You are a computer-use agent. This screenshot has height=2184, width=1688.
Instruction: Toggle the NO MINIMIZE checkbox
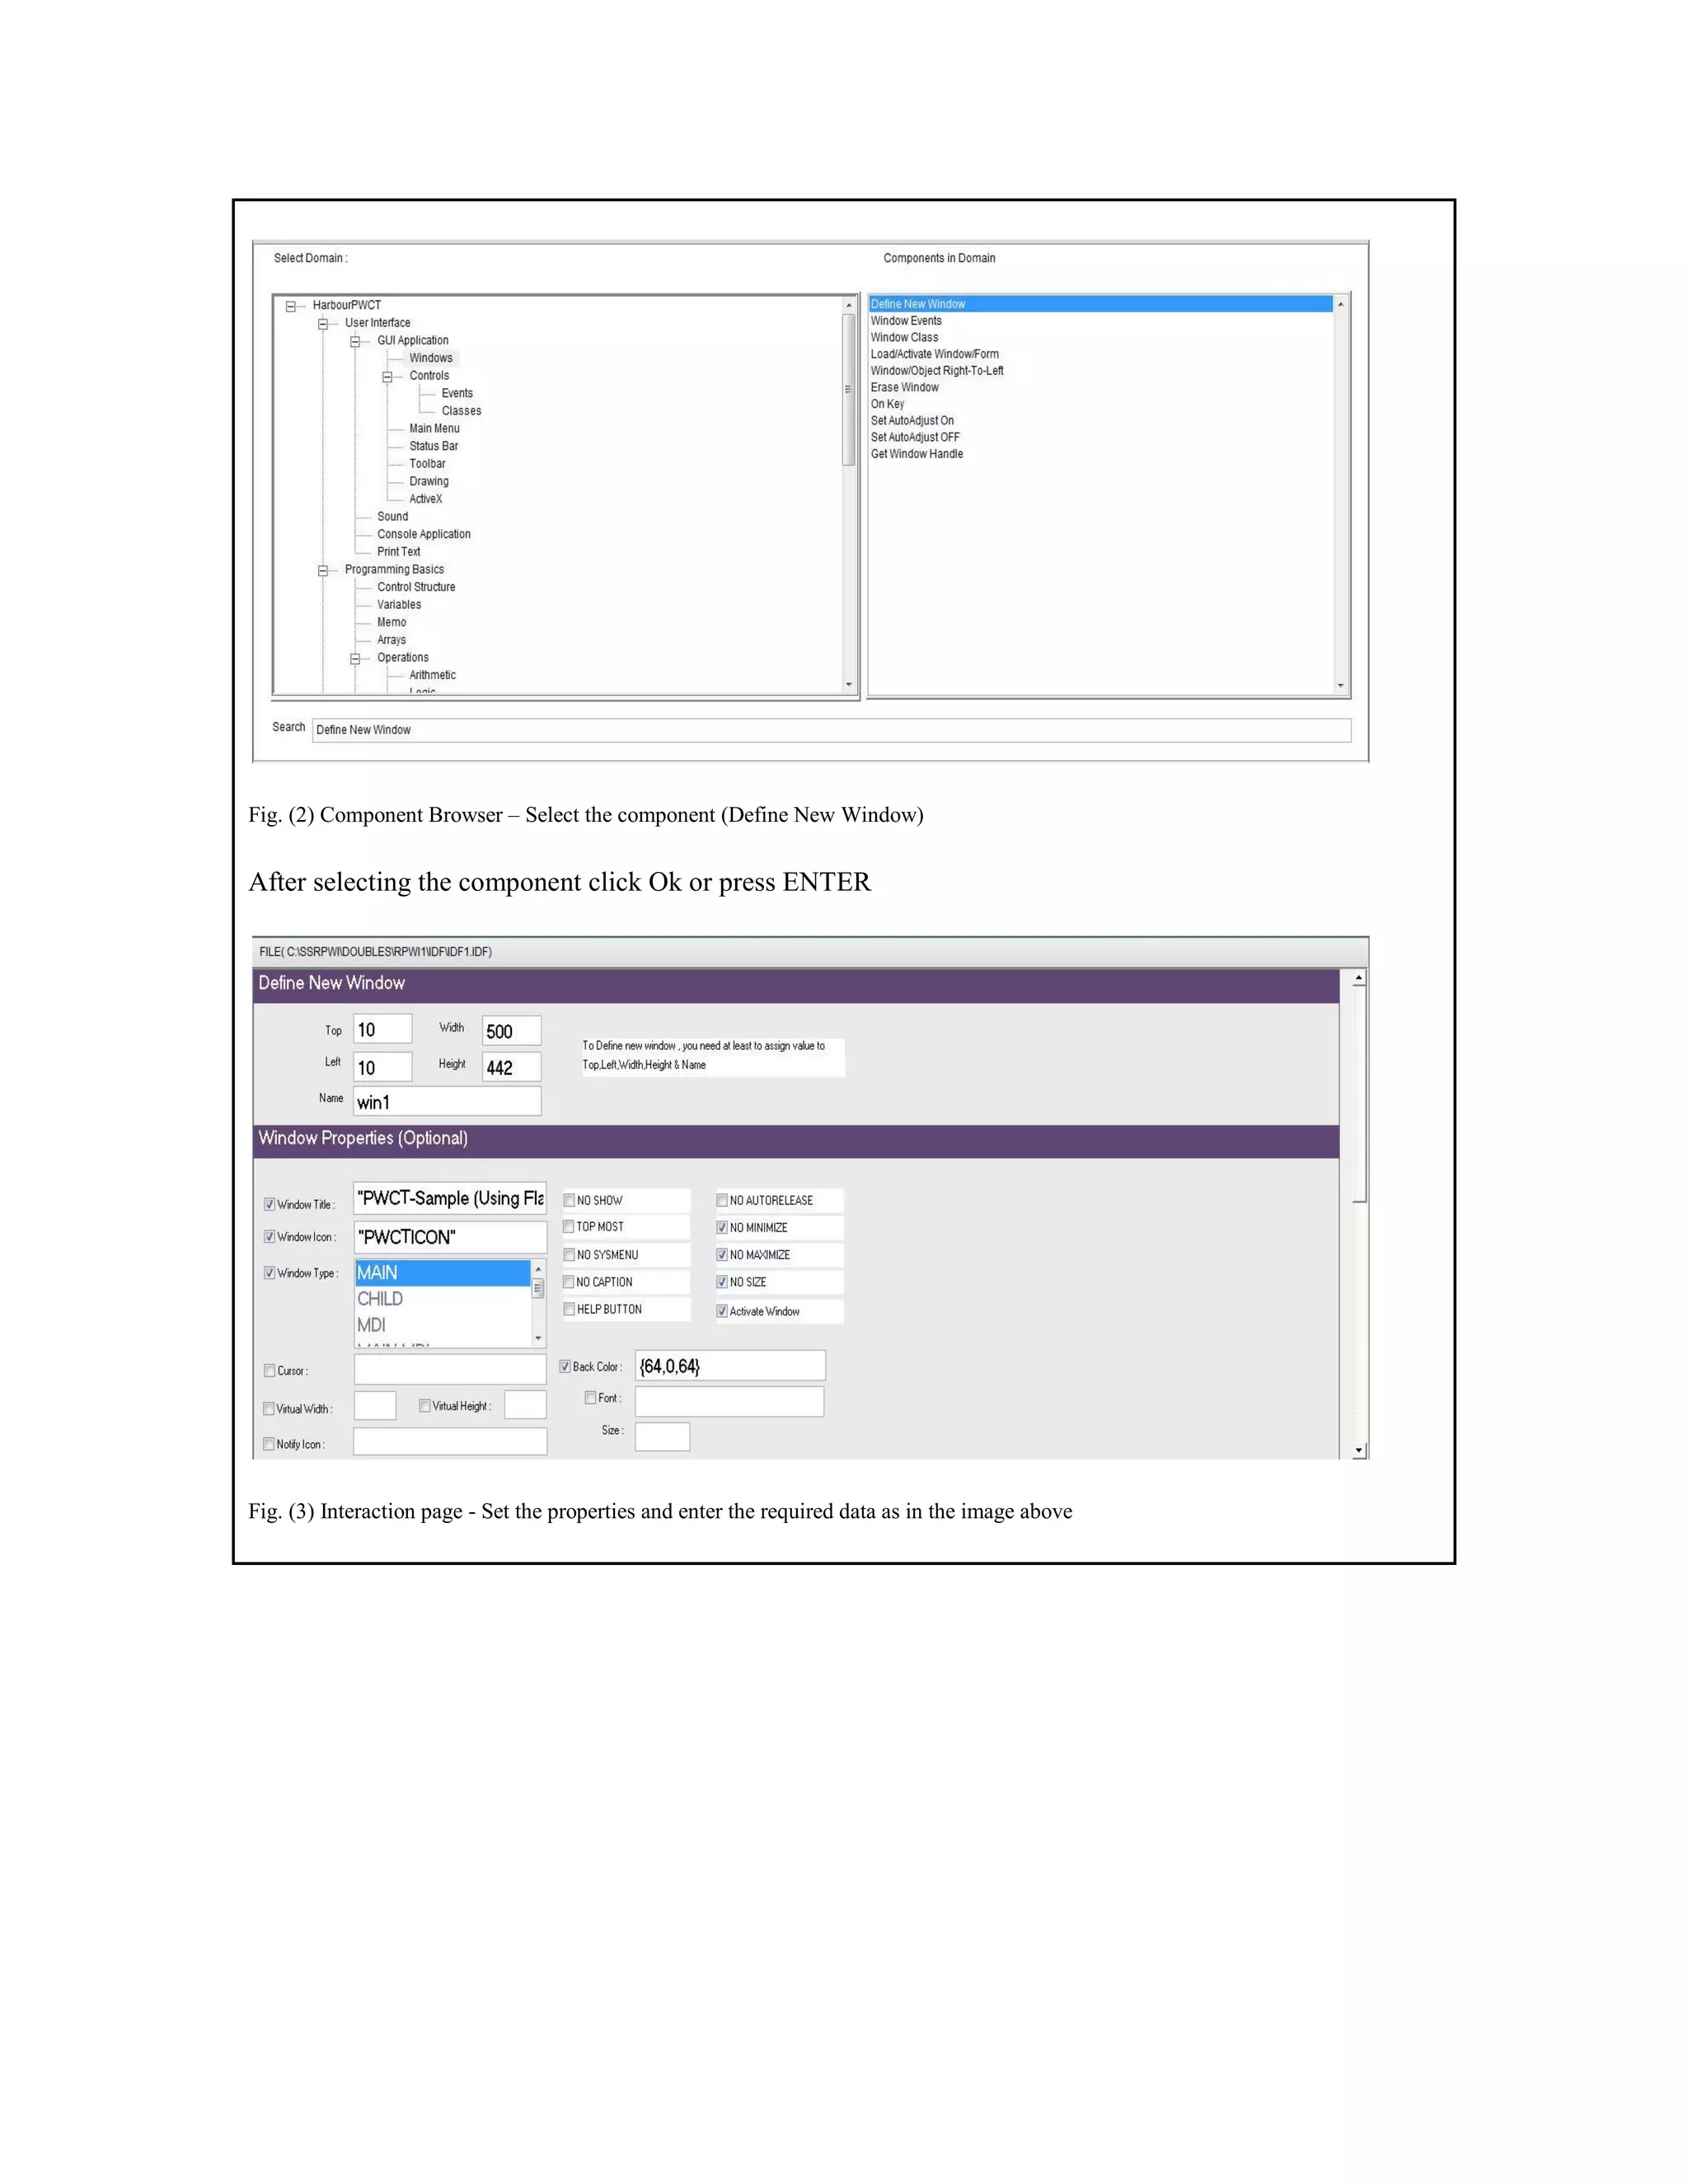tap(722, 1227)
